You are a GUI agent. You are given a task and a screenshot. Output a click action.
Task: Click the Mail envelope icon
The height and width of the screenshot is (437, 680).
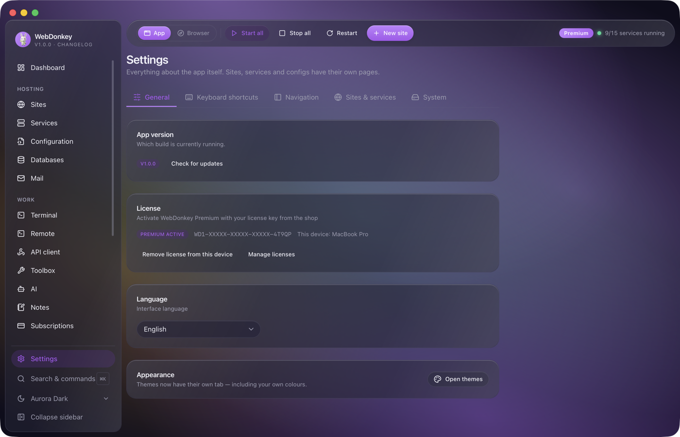(x=21, y=178)
